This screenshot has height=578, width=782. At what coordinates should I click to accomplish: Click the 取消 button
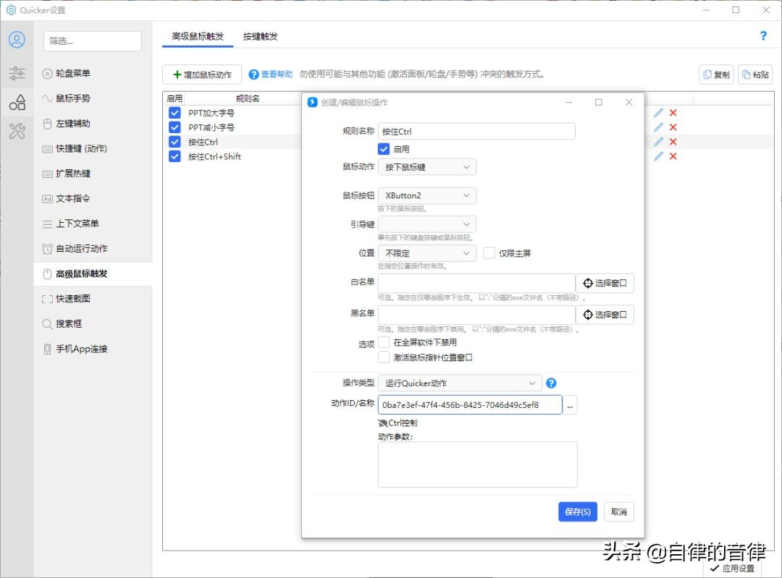click(x=619, y=511)
